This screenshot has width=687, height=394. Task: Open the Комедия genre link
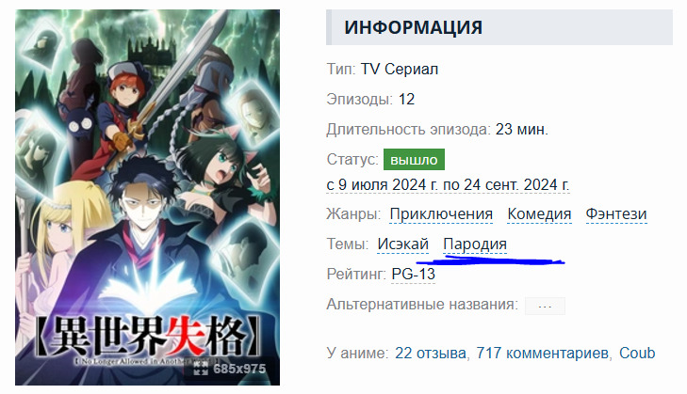539,214
